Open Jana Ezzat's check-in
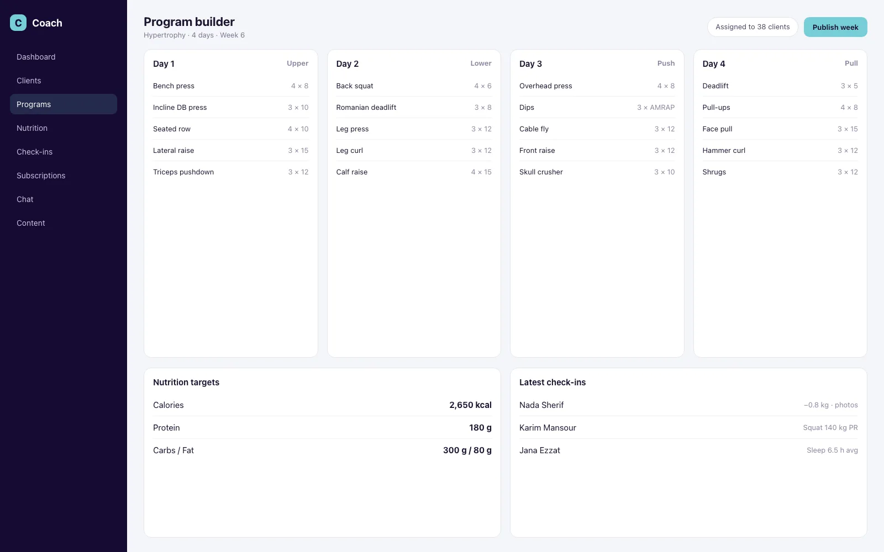This screenshot has width=884, height=552. pos(688,450)
